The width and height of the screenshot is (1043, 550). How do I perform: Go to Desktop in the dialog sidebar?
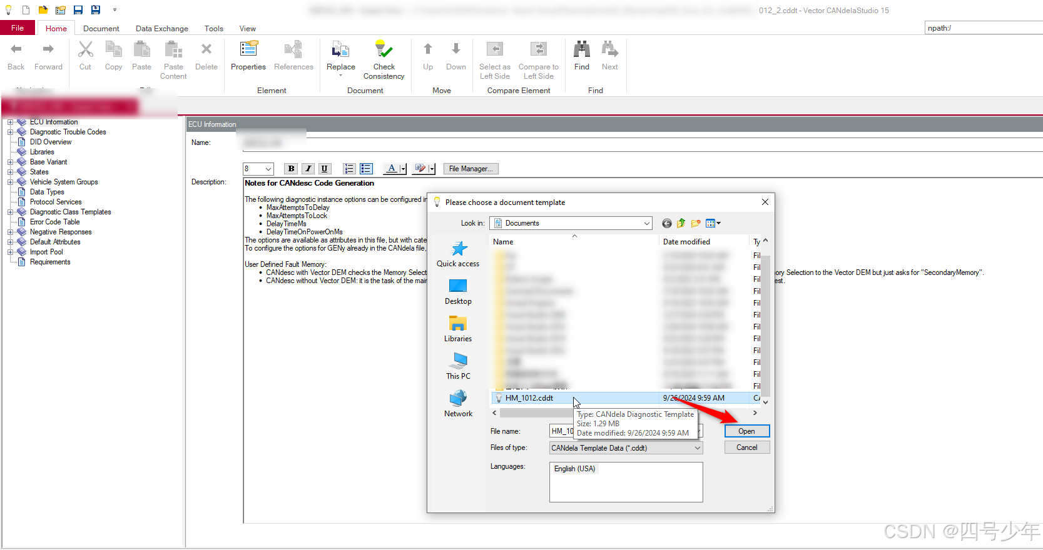(458, 291)
